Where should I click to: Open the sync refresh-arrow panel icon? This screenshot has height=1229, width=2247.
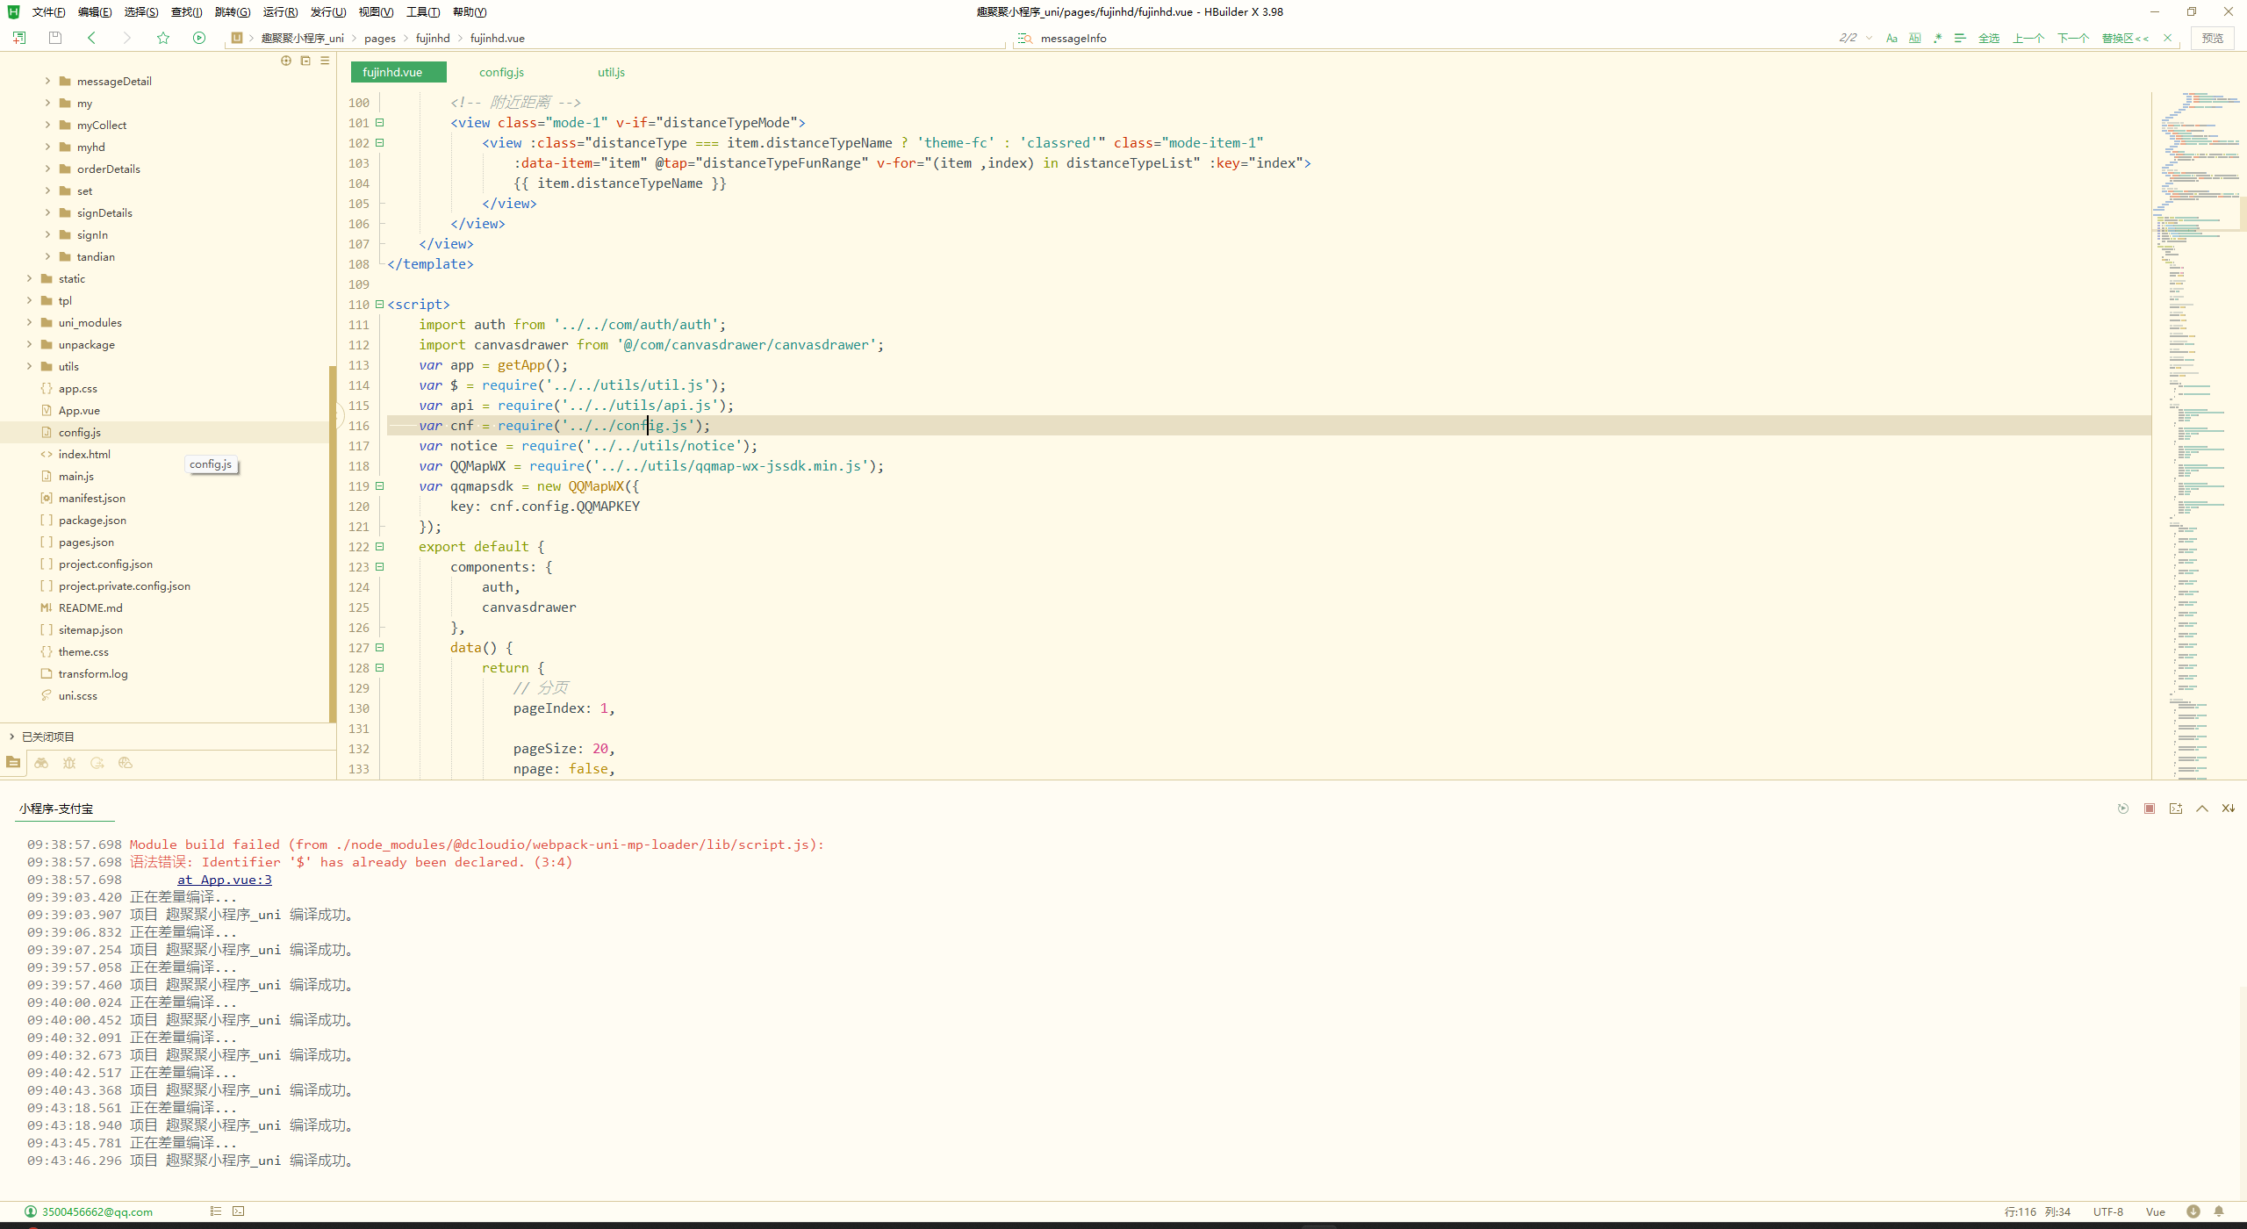pyautogui.click(x=97, y=763)
